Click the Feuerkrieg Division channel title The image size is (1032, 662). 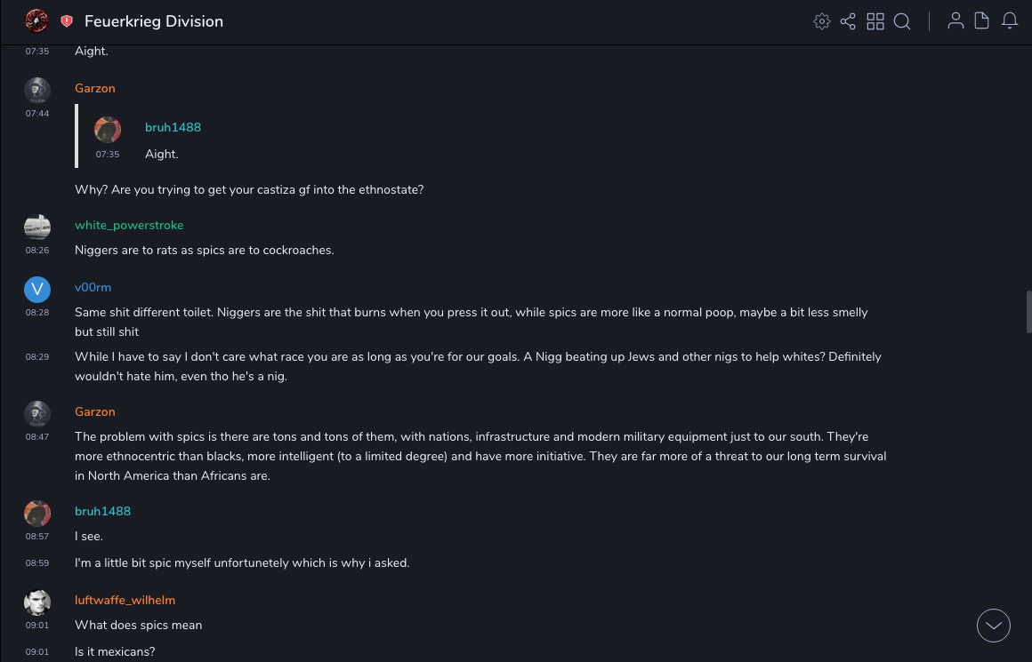click(154, 21)
